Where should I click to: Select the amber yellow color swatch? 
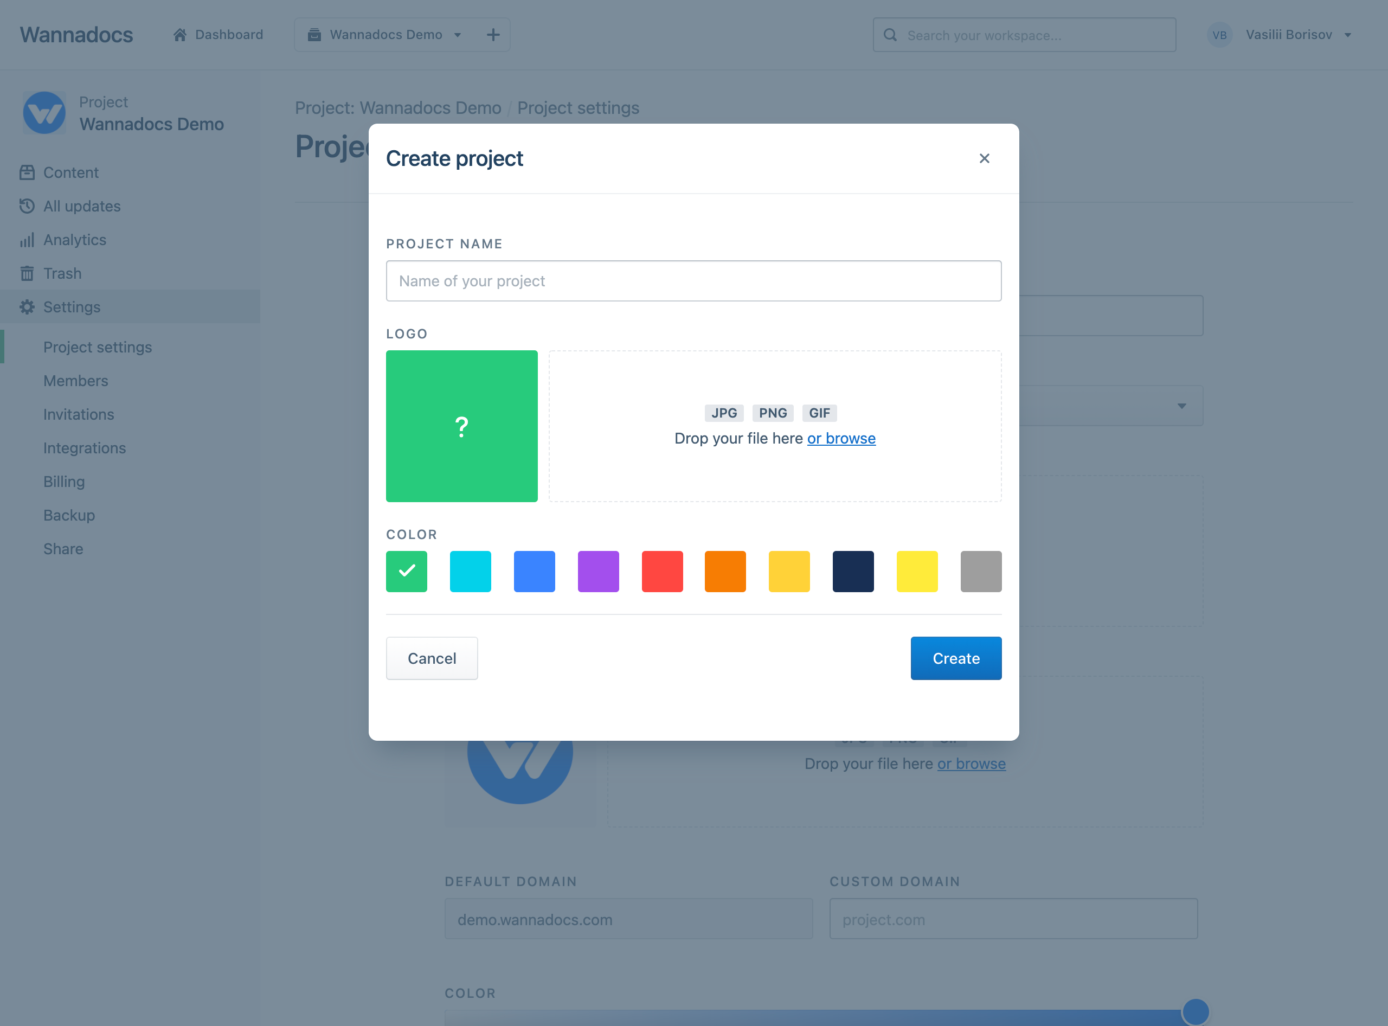789,572
